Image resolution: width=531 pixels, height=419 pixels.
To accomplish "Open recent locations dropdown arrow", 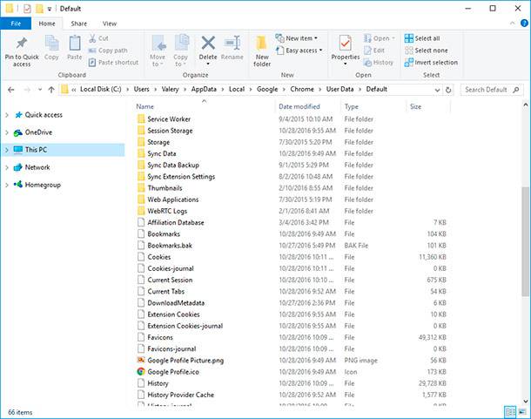I will click(x=40, y=90).
